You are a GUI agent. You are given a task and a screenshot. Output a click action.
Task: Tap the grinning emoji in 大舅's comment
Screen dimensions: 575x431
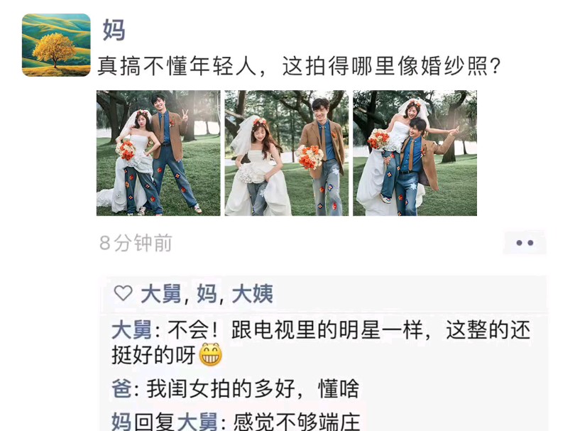pyautogui.click(x=211, y=355)
